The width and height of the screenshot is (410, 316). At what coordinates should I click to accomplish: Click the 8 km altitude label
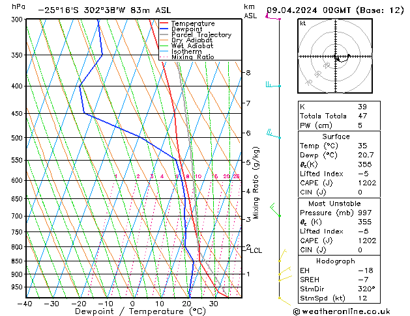tap(248, 72)
